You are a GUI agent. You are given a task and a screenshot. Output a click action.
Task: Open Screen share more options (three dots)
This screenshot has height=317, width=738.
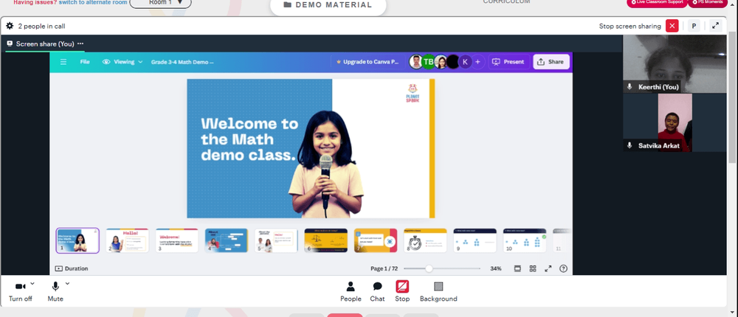coord(80,43)
